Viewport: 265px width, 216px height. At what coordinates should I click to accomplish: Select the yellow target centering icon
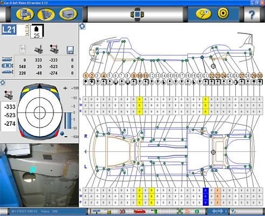pyautogui.click(x=223, y=13)
